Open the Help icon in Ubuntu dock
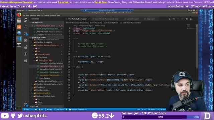Image resolution: width=214 pixels, height=120 pixels. coord(19,33)
